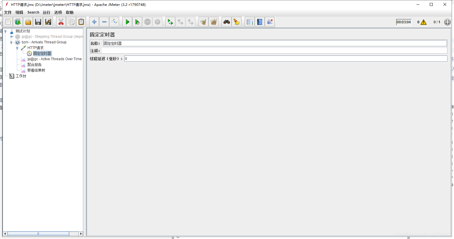Click the Remote shutdown all icon
Image resolution: width=454 pixels, height=239 pixels.
190,22
